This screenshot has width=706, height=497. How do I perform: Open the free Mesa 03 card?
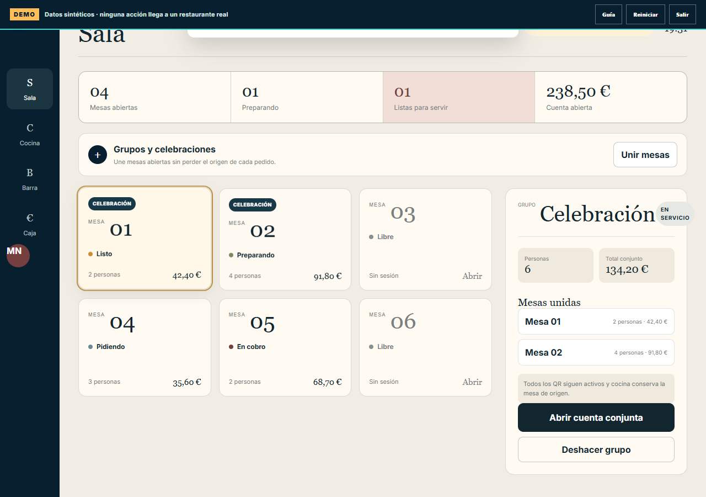click(425, 239)
